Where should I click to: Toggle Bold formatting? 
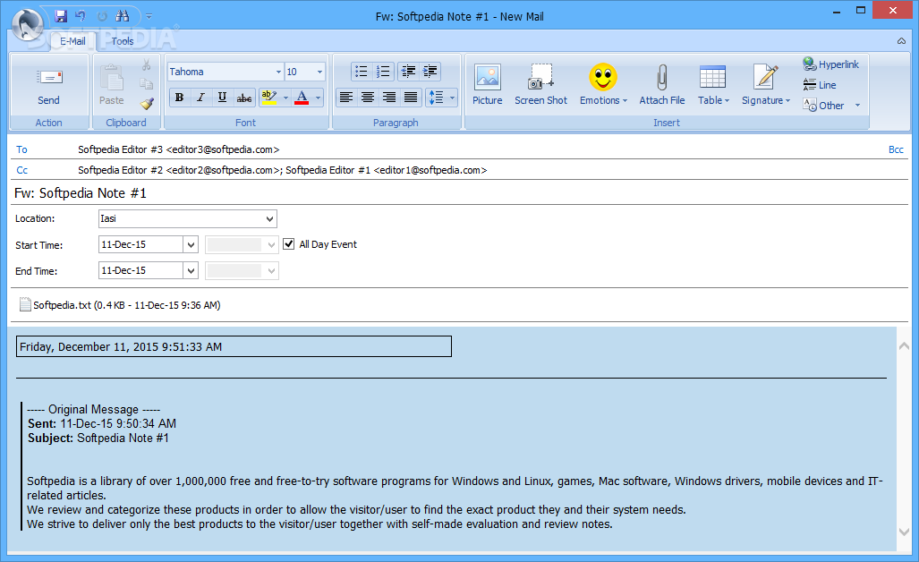coord(179,98)
